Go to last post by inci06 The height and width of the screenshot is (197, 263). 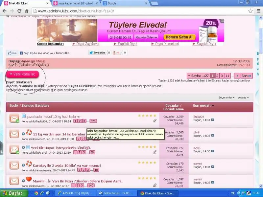coord(212,151)
